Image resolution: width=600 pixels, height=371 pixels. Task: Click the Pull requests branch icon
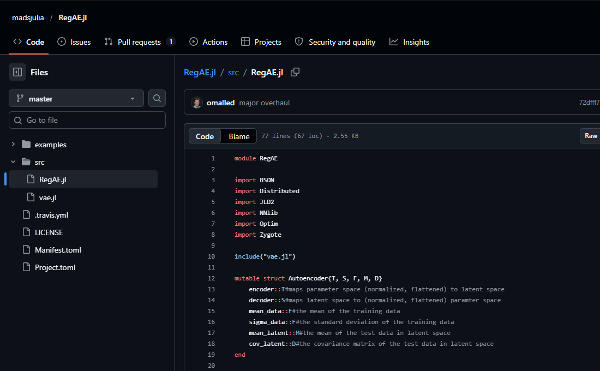(109, 41)
